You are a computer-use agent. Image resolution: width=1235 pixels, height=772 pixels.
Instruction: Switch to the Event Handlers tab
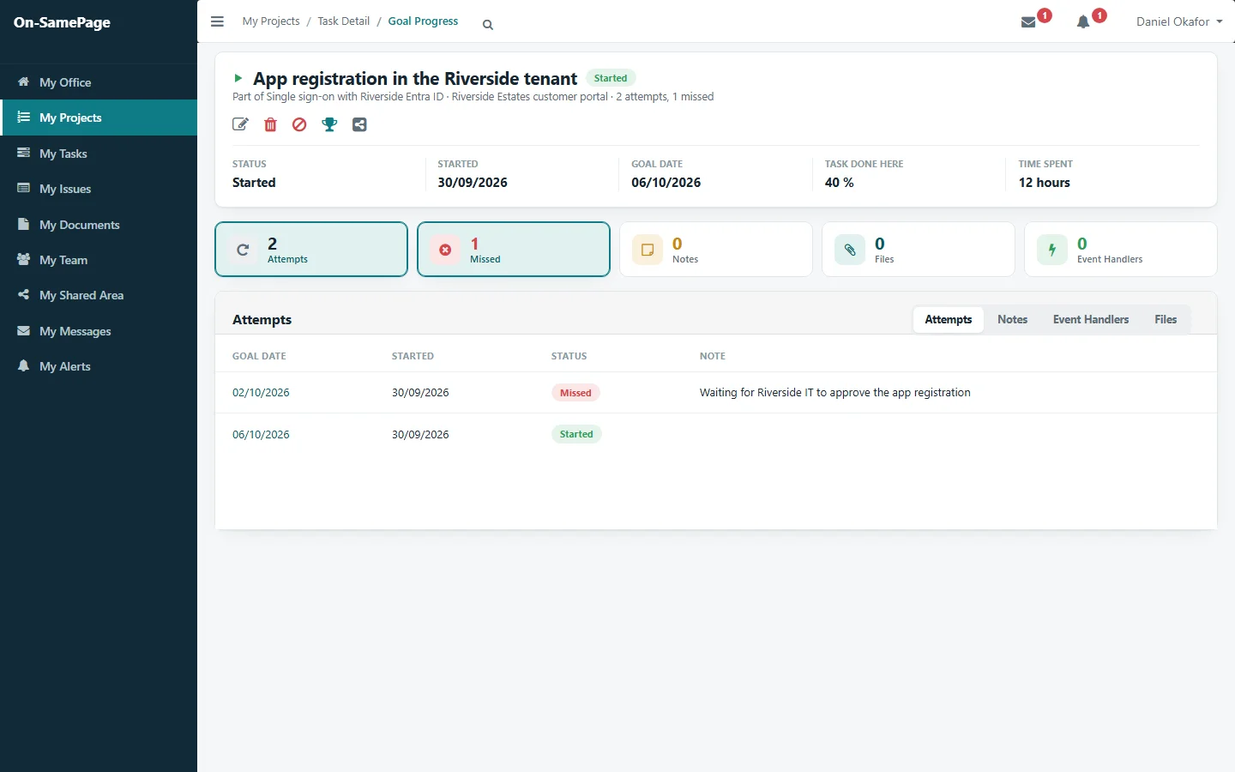pyautogui.click(x=1091, y=319)
